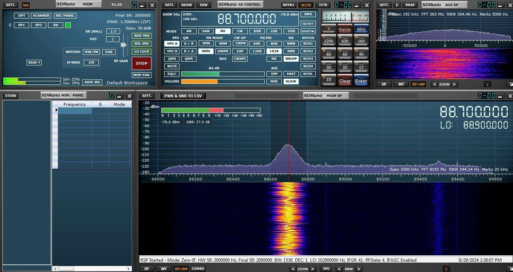
Task: Toggle LO LOCK
Action: (x=142, y=51)
